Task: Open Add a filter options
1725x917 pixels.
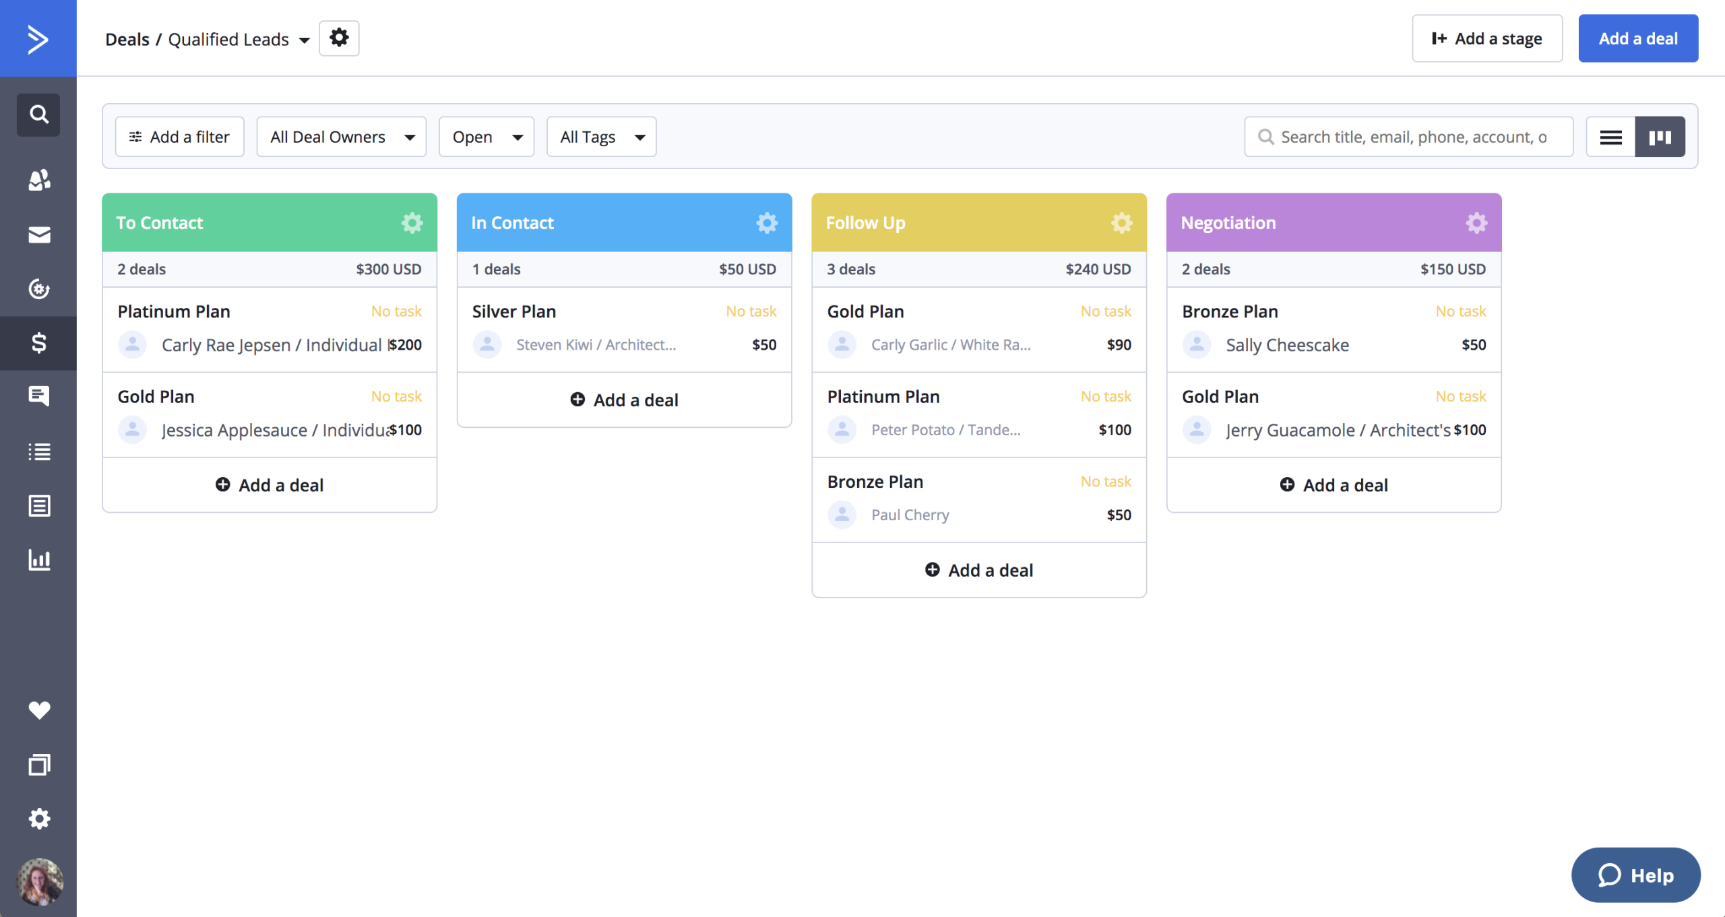Action: coord(179,136)
